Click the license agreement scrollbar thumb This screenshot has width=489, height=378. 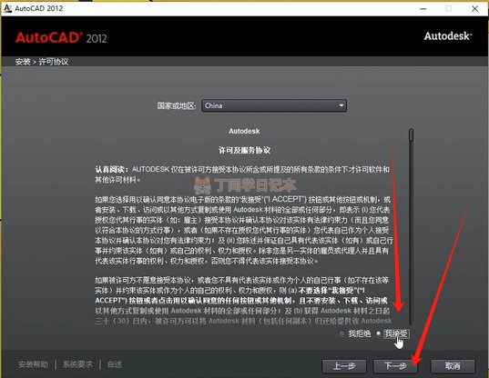tap(411, 134)
